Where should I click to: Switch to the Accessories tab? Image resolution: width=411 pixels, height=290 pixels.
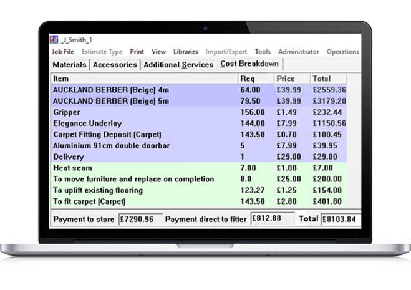click(115, 65)
